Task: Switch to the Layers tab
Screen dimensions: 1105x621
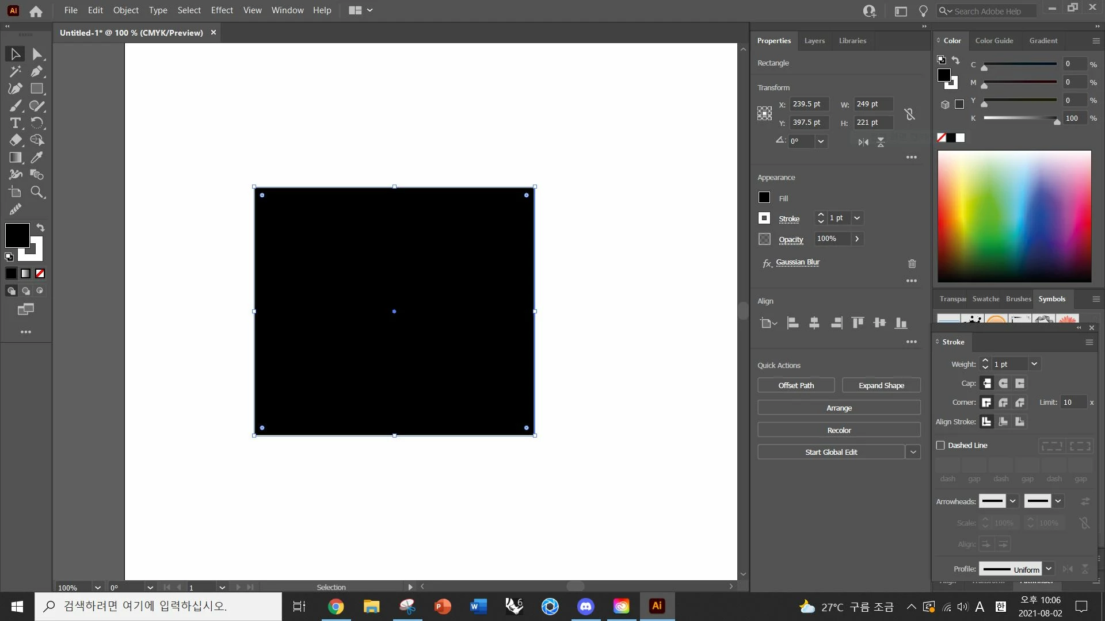Action: tap(814, 41)
